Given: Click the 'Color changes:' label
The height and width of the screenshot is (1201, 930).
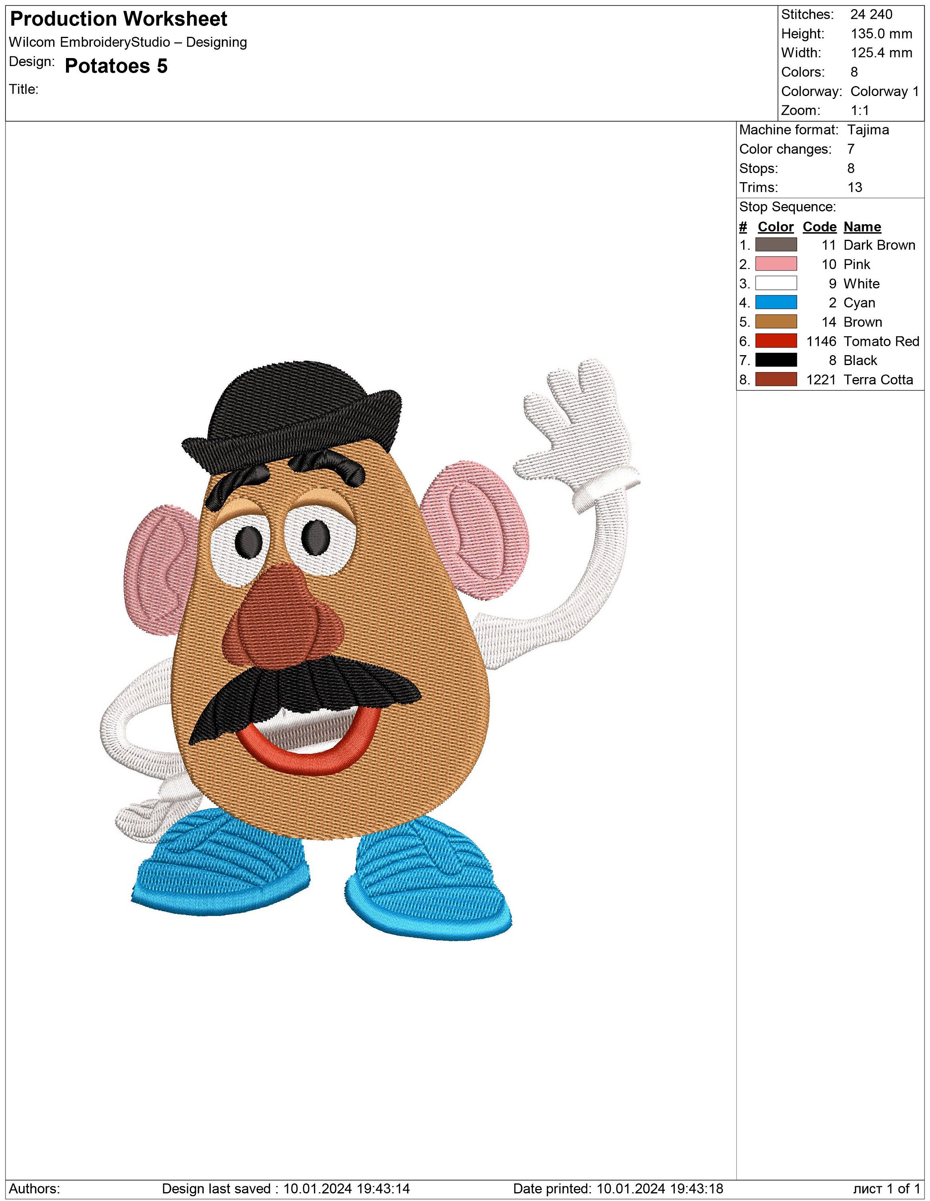Looking at the screenshot, I should tap(785, 149).
